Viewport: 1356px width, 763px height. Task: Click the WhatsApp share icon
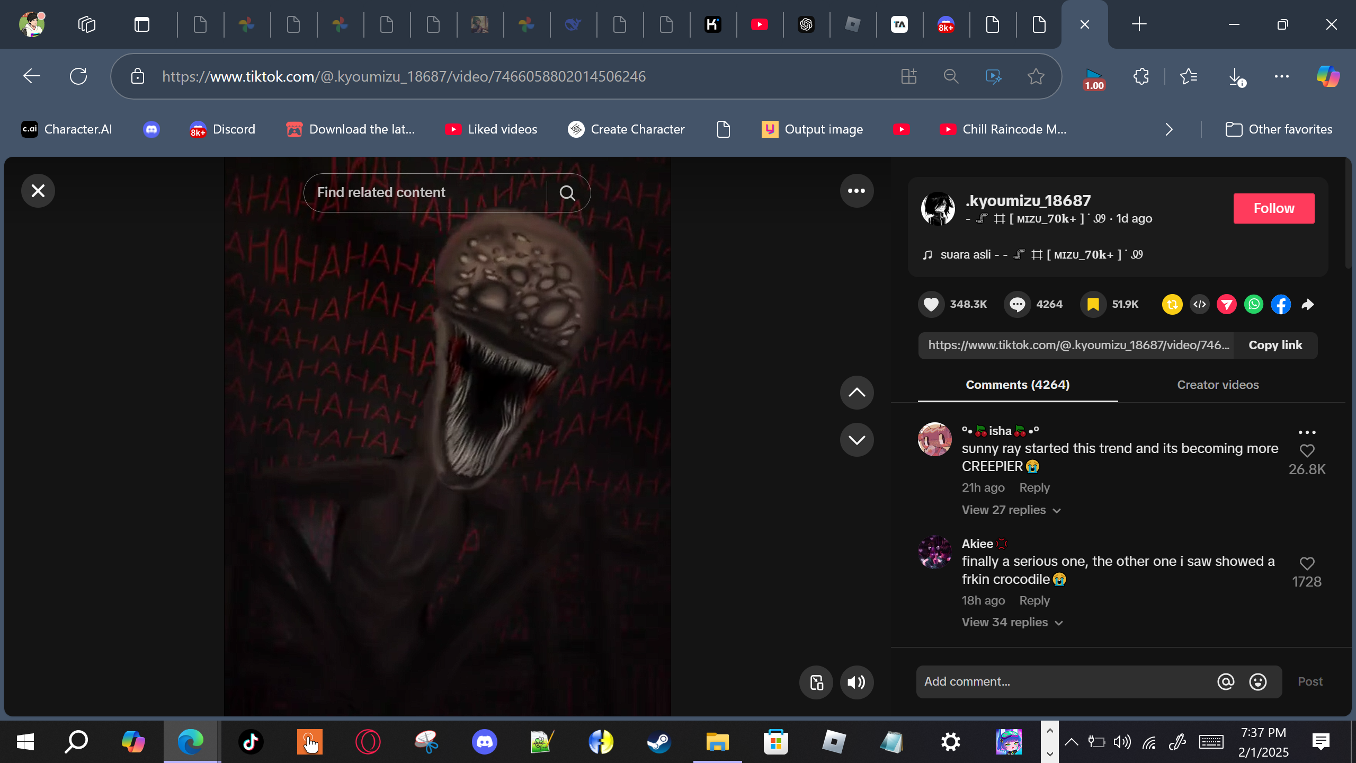coord(1253,304)
